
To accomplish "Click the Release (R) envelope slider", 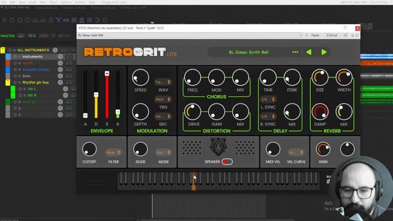I will 118,95.
